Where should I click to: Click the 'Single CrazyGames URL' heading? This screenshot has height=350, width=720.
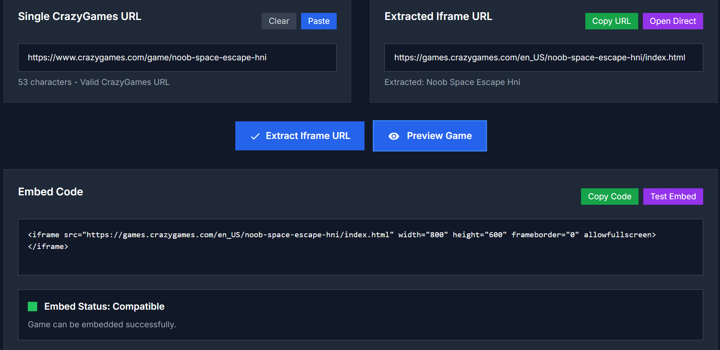pyautogui.click(x=79, y=16)
